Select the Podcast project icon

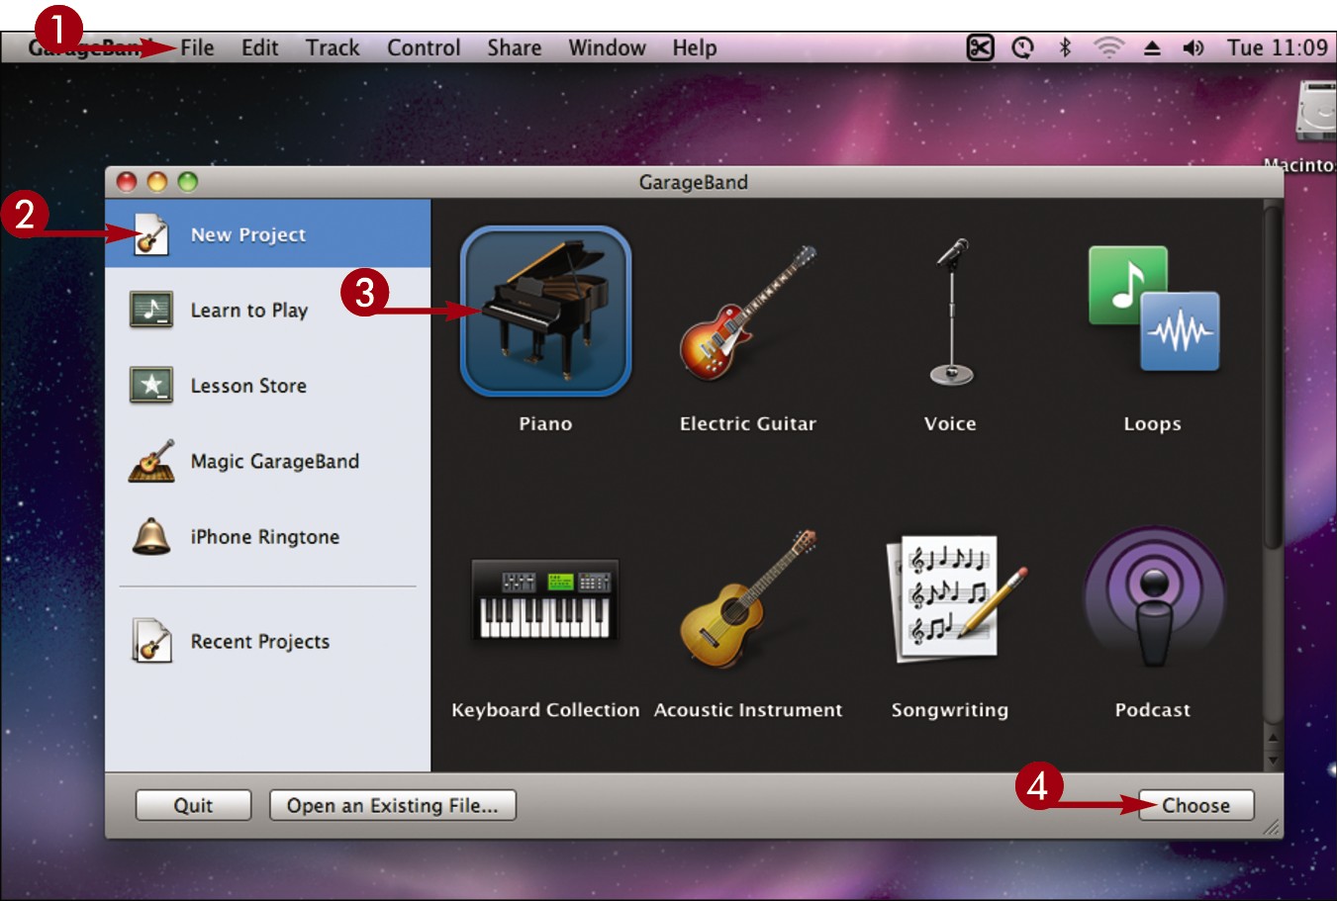[1154, 596]
